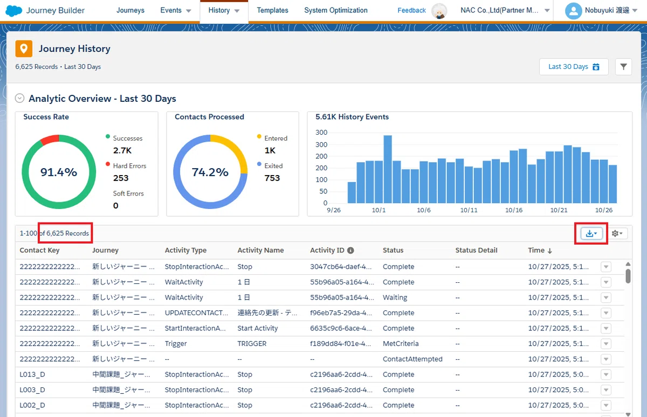Go to System Optimization tab

(x=336, y=10)
